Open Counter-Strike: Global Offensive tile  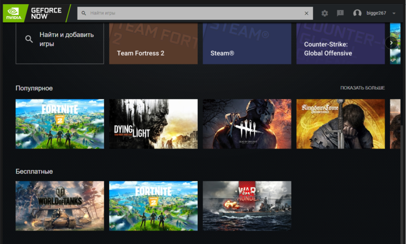coord(340,44)
